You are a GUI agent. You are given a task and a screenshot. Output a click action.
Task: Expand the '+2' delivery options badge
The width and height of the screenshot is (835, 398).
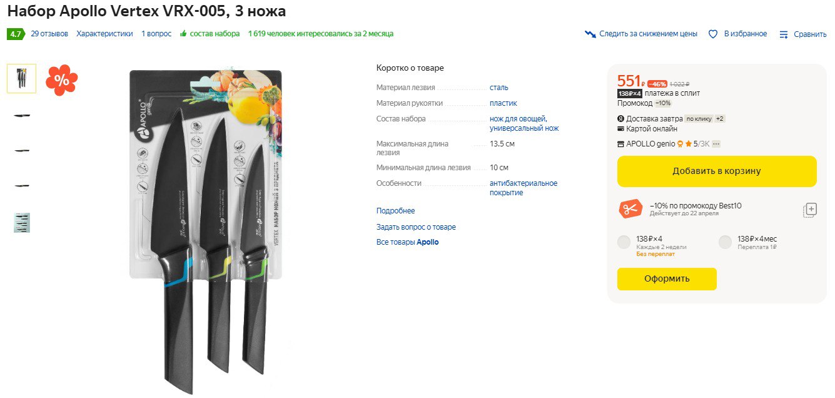720,119
